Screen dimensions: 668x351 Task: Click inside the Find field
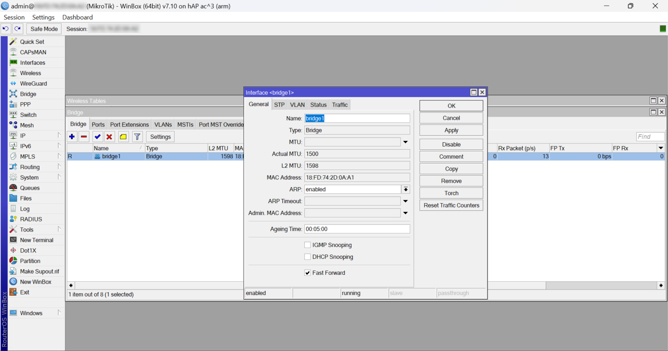pyautogui.click(x=650, y=136)
